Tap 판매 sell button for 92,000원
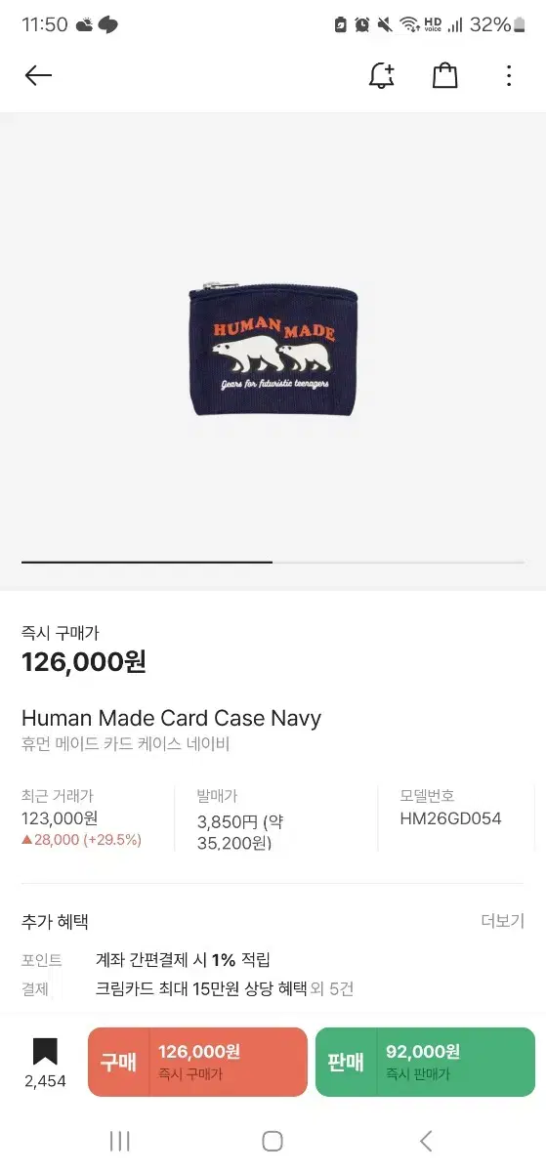The height and width of the screenshot is (1172, 546). (425, 1062)
